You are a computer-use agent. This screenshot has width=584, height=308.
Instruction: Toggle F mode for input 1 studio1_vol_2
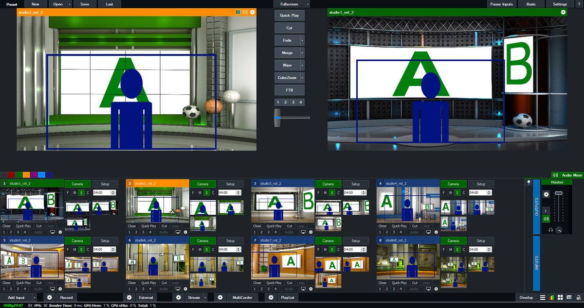click(x=69, y=193)
